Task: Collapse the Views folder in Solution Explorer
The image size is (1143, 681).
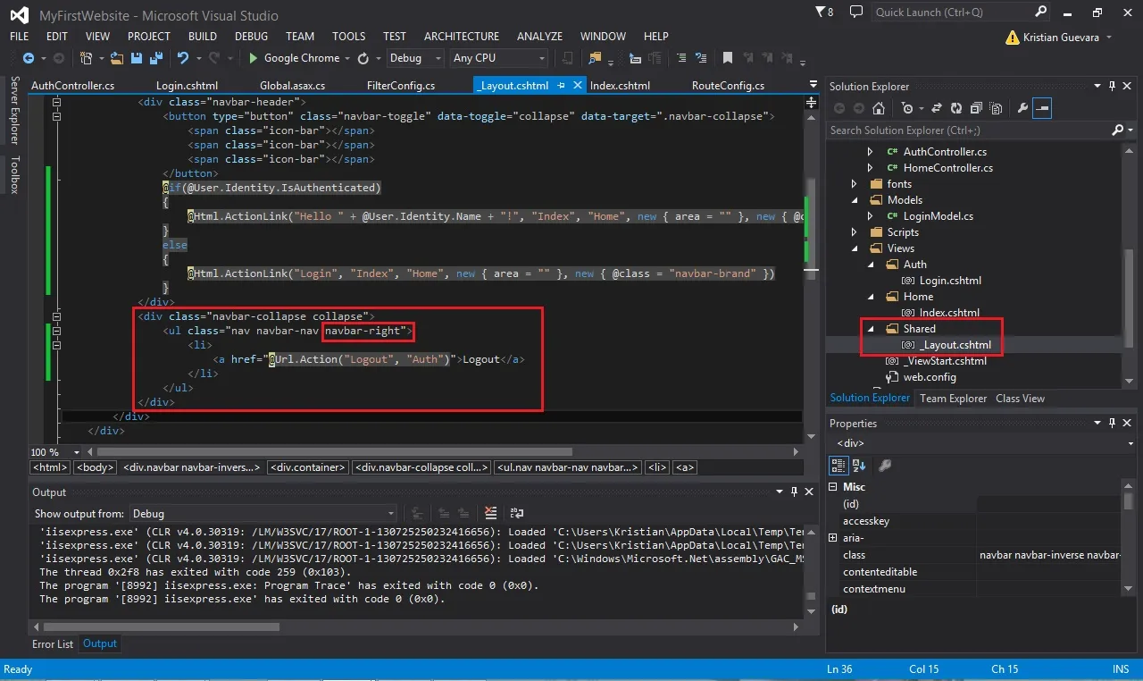Action: (855, 248)
